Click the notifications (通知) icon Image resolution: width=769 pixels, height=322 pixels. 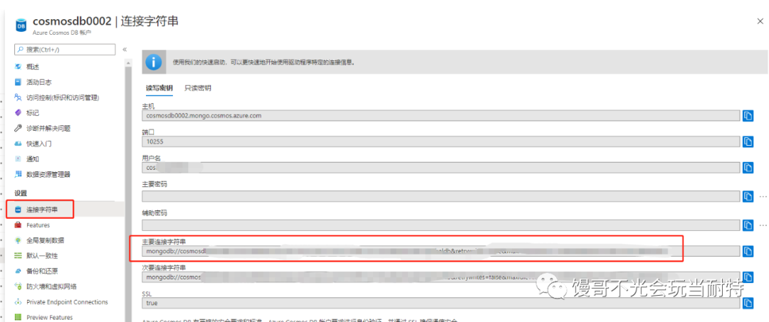[19, 159]
